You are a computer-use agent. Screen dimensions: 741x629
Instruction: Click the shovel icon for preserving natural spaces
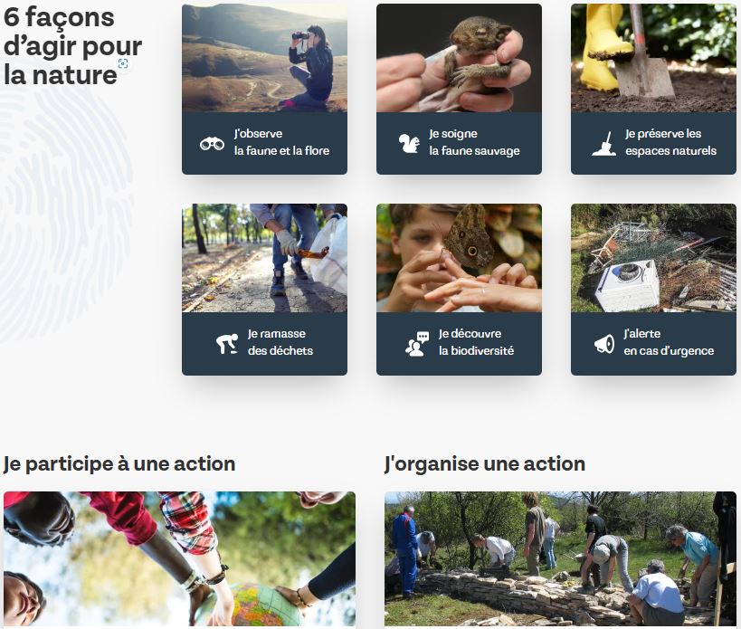coord(604,144)
